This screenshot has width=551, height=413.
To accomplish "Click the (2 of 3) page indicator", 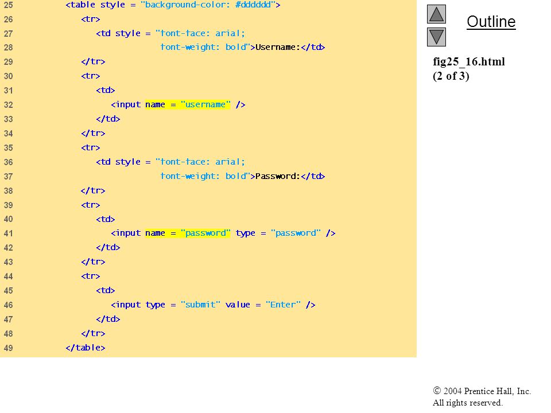I will point(451,76).
